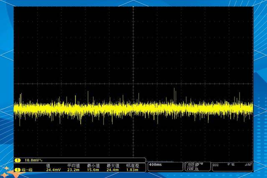Screen dimensions: 267x178
Task: Open the 10k 点 record length readout
Action: (x=197, y=167)
